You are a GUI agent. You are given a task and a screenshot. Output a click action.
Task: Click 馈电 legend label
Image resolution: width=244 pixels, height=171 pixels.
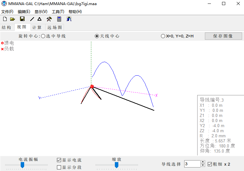(9, 43)
